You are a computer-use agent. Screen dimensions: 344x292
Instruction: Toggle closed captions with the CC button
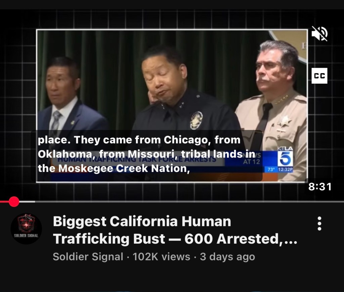(x=319, y=76)
